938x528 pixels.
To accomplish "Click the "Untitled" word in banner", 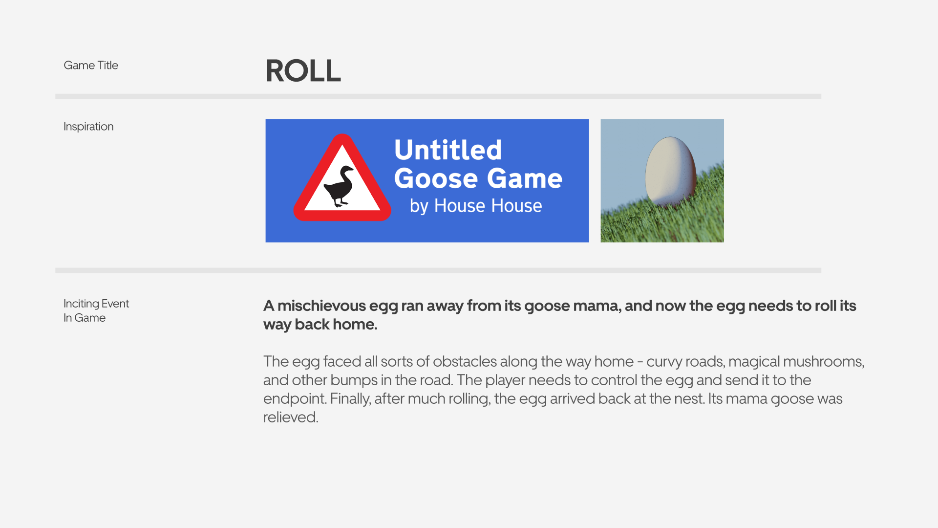I will click(448, 150).
